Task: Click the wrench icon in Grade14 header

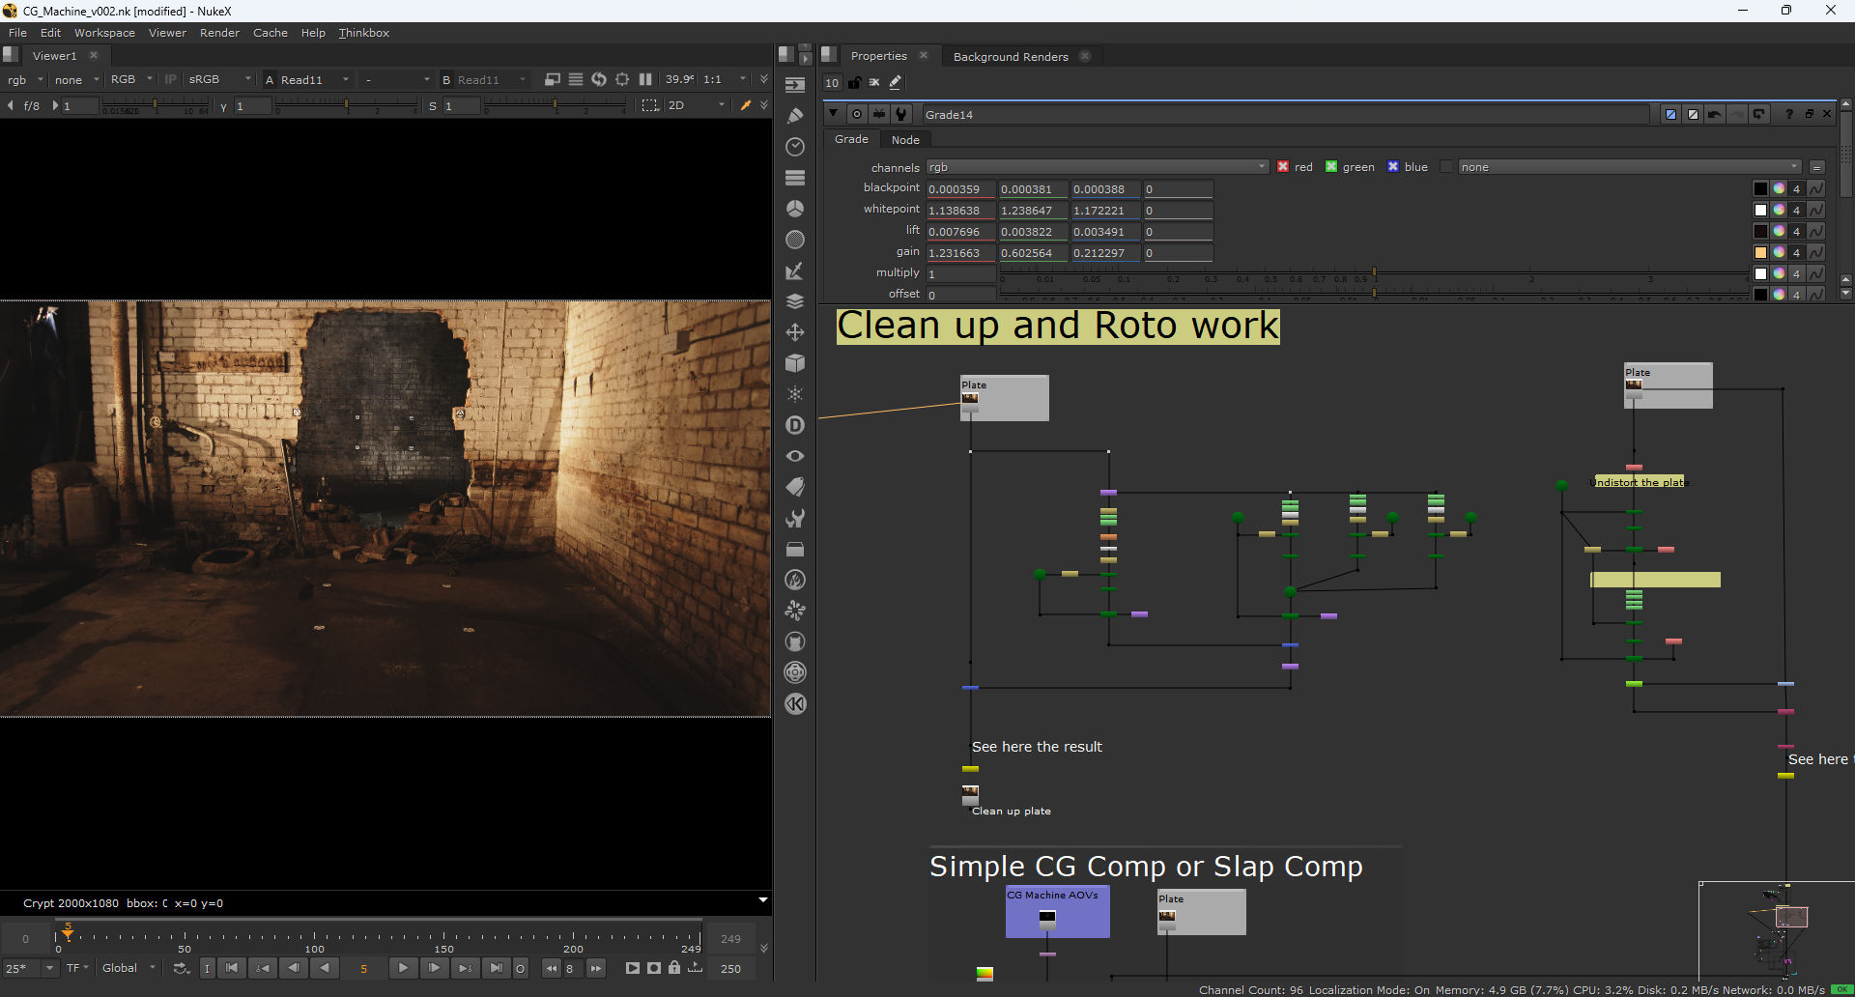Action: (x=901, y=114)
